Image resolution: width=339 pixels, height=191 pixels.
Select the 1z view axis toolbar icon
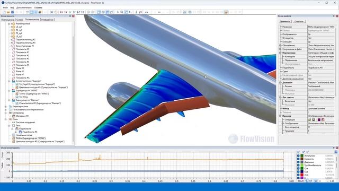[x=78, y=12]
